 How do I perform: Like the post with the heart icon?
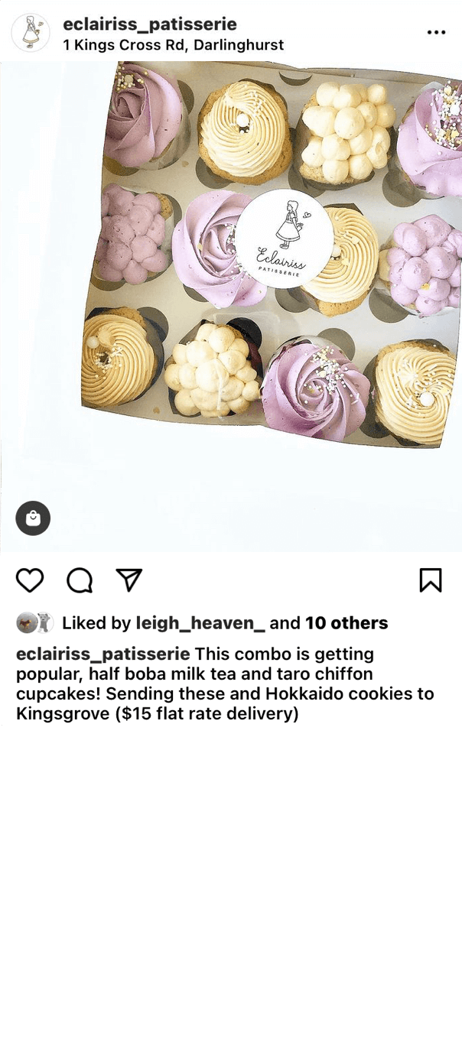coord(30,580)
